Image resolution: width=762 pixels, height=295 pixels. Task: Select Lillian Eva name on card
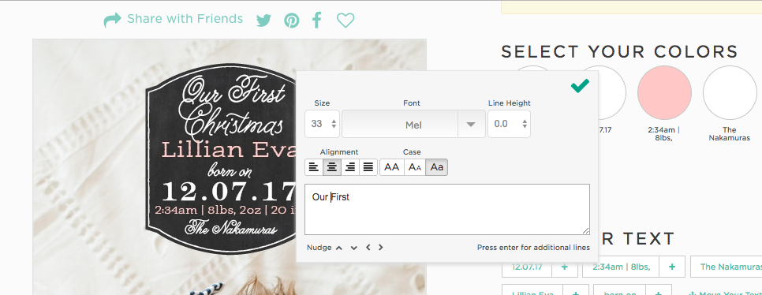(229, 150)
